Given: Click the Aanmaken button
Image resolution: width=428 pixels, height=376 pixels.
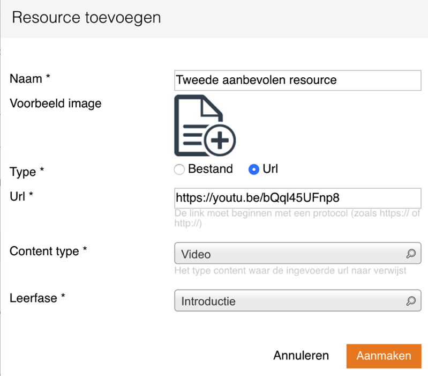Looking at the screenshot, I should [x=384, y=356].
